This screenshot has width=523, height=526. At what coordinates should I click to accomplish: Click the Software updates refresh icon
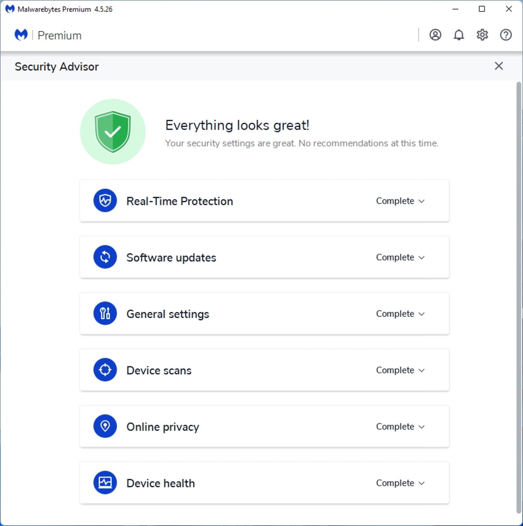[105, 257]
